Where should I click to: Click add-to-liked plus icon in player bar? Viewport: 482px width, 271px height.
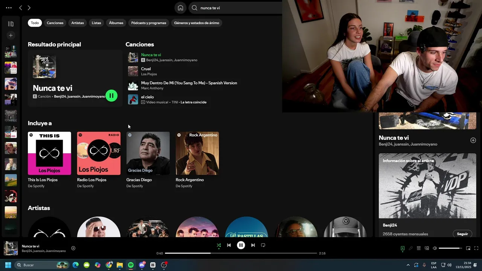[73, 248]
